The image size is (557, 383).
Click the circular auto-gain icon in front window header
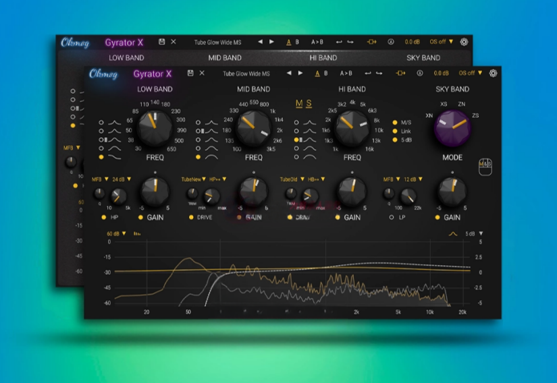420,73
